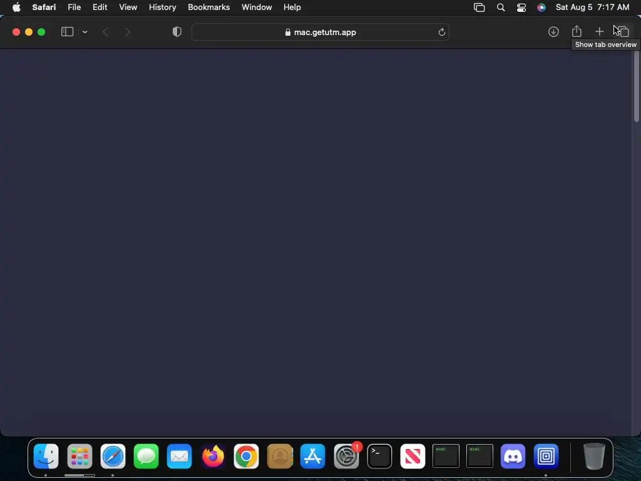
Task: Open Launchpad from the Dock
Action: 79,456
